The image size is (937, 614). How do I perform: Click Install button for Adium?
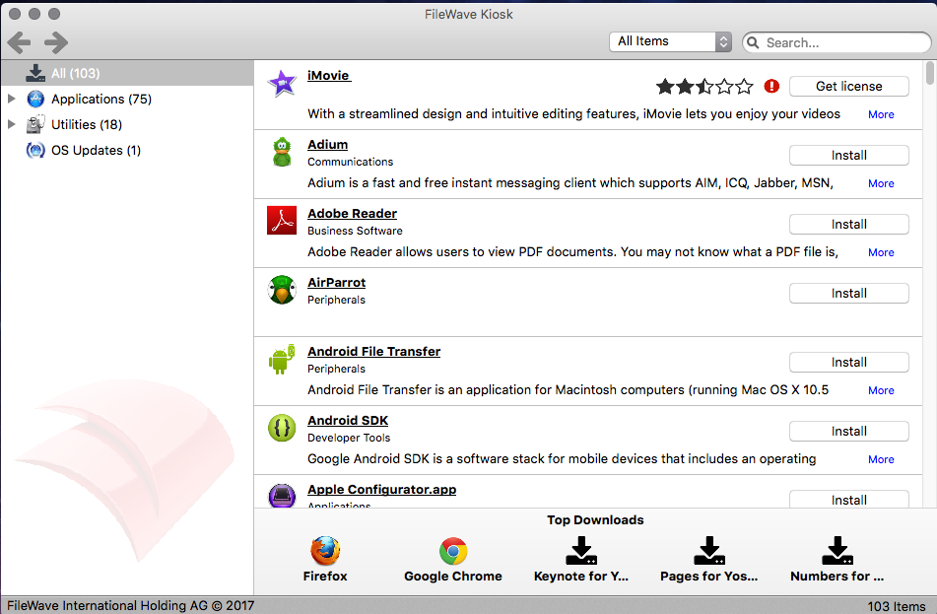pyautogui.click(x=848, y=155)
